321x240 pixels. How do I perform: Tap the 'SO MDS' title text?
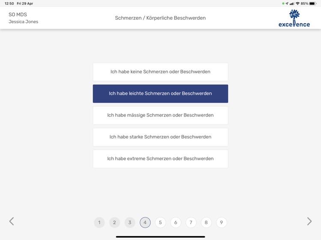point(18,15)
